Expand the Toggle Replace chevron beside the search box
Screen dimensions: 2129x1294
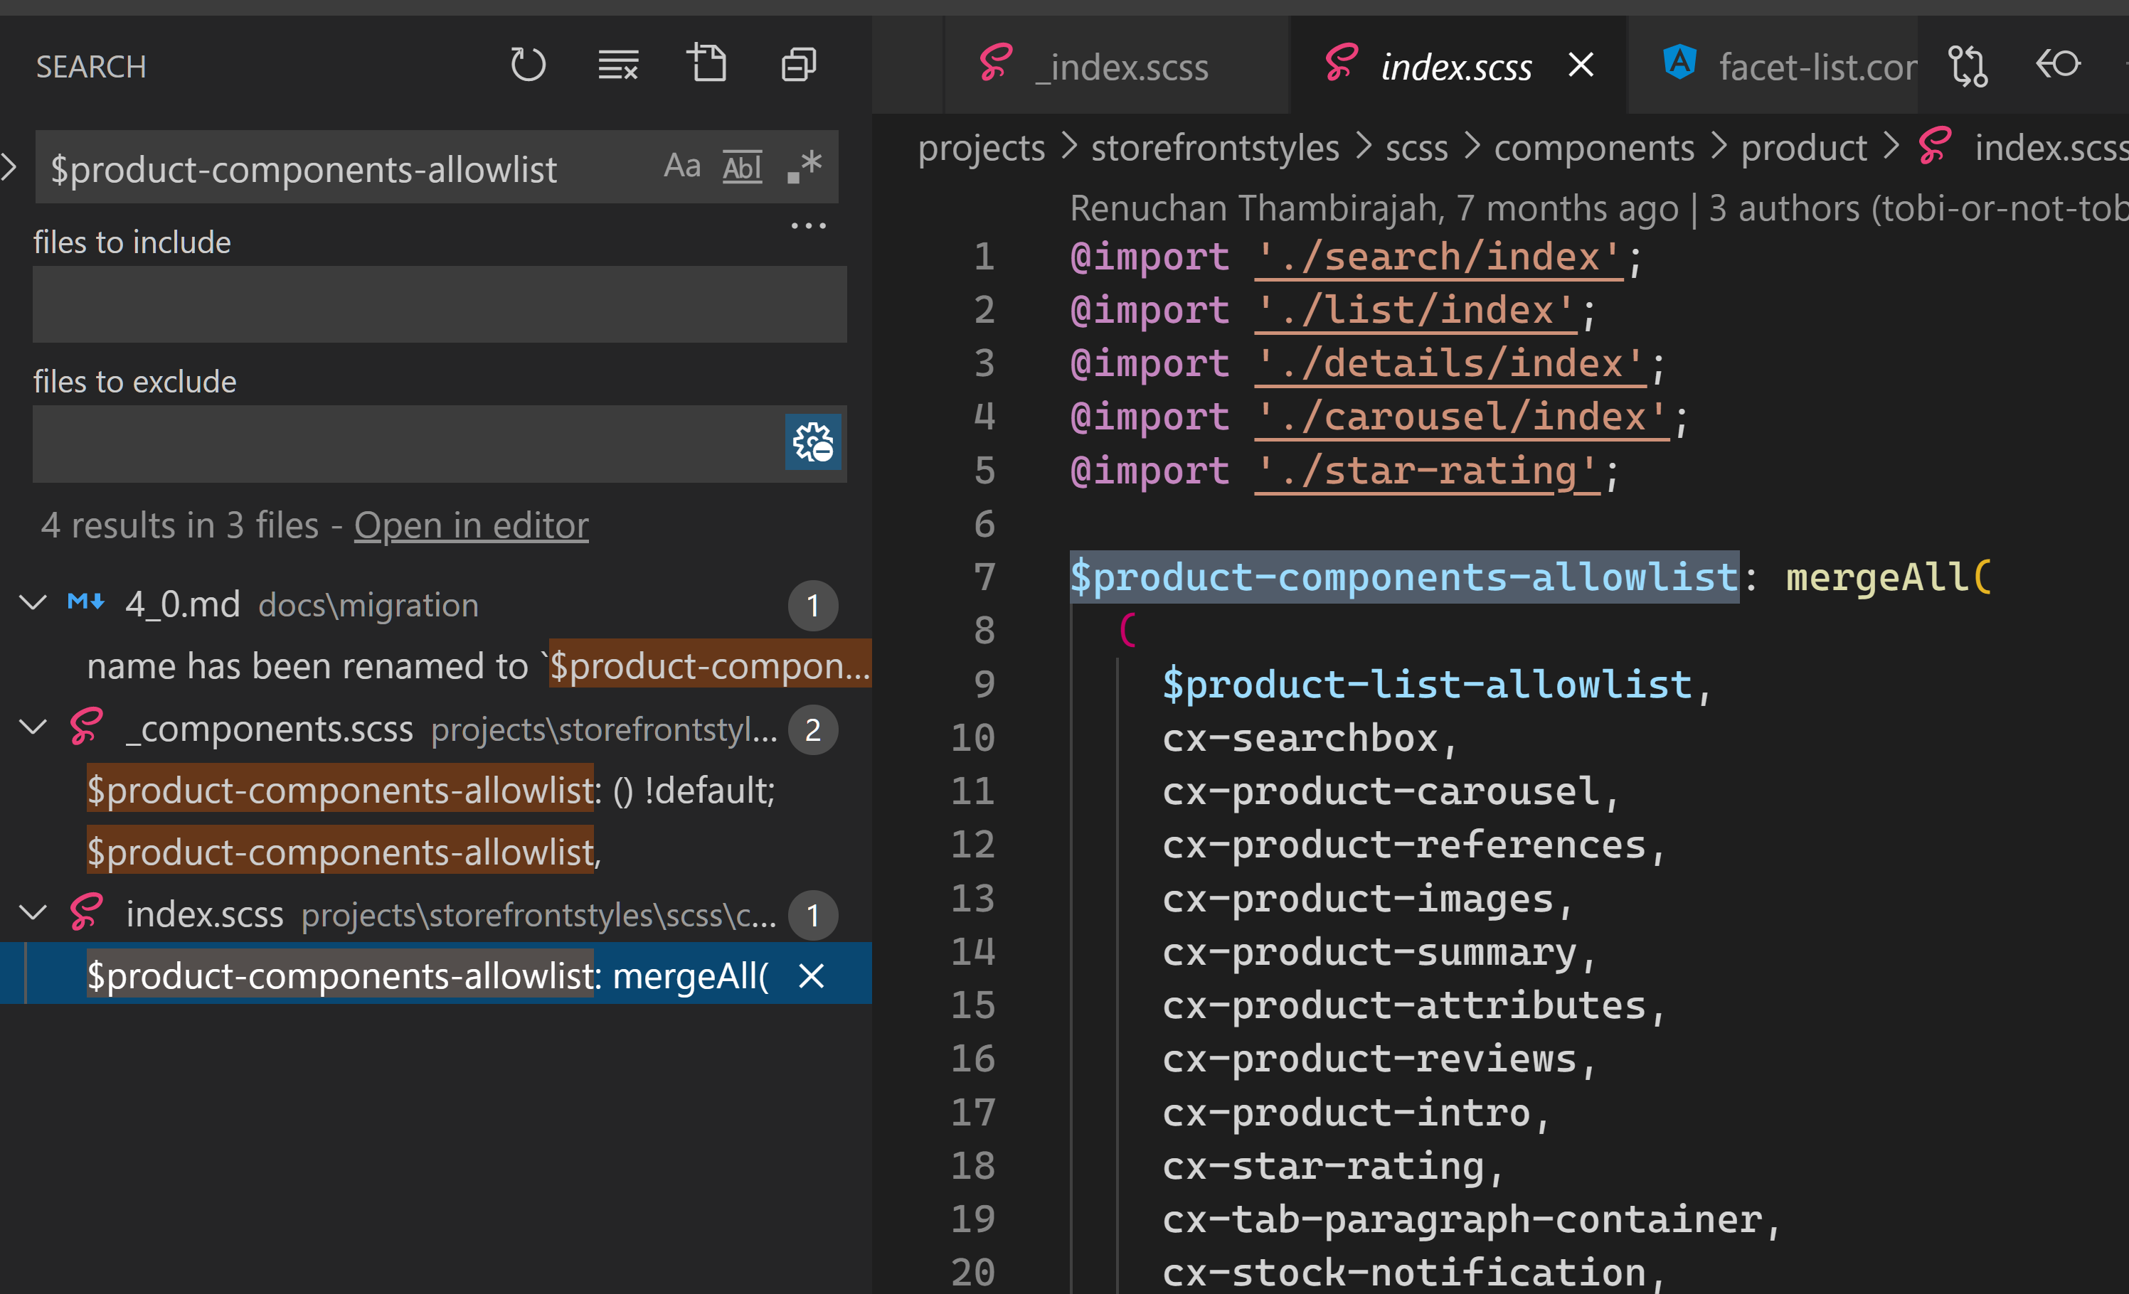point(9,166)
